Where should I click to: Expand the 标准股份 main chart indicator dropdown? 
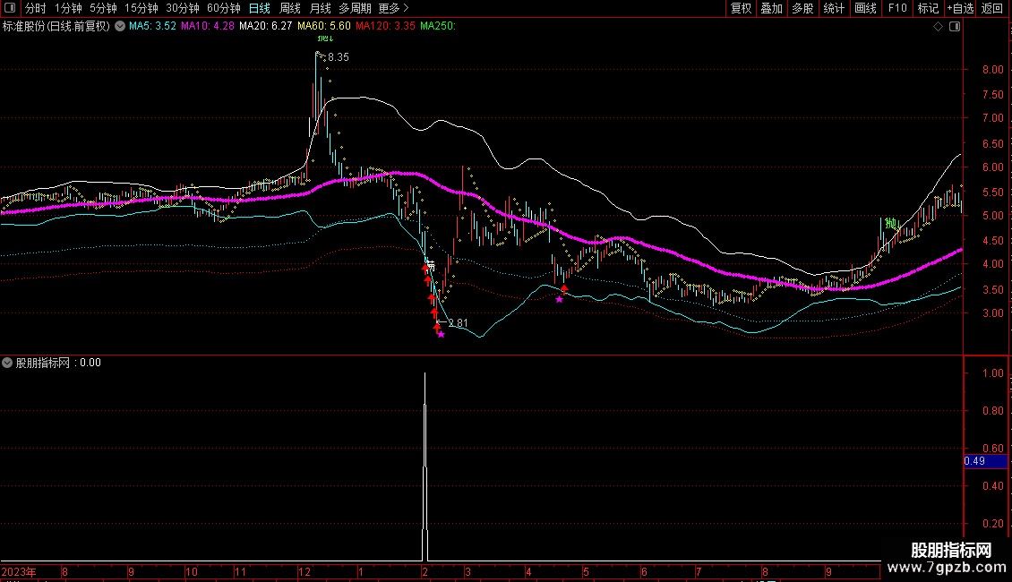[x=120, y=26]
